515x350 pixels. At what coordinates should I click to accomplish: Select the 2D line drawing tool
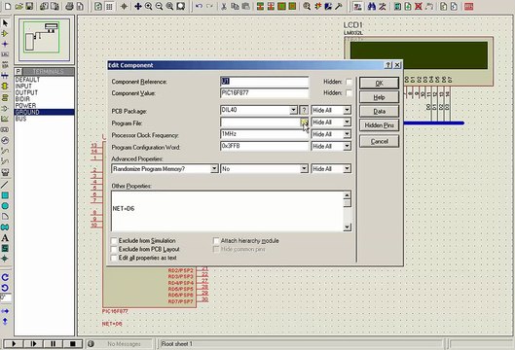5,185
